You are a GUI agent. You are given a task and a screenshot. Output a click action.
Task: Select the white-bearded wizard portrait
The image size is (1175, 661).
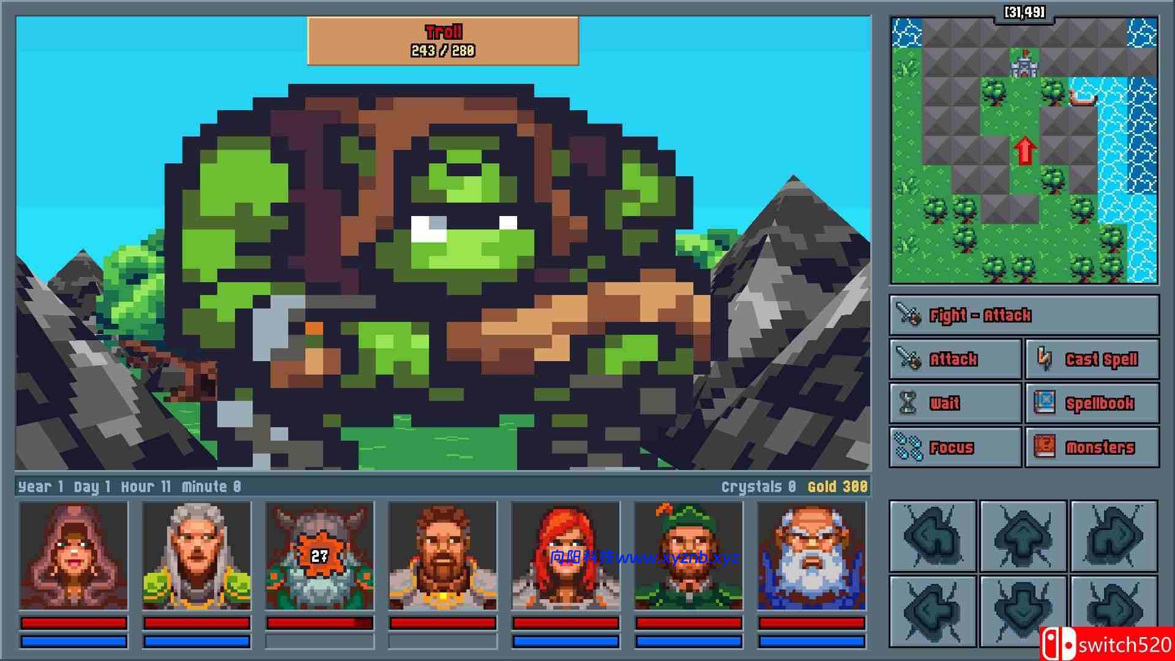point(811,556)
